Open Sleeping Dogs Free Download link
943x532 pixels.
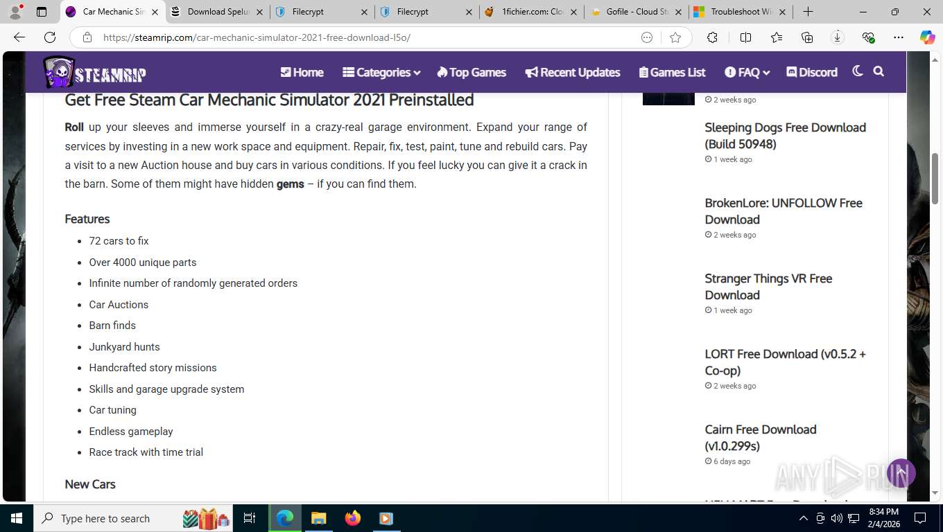tap(785, 136)
